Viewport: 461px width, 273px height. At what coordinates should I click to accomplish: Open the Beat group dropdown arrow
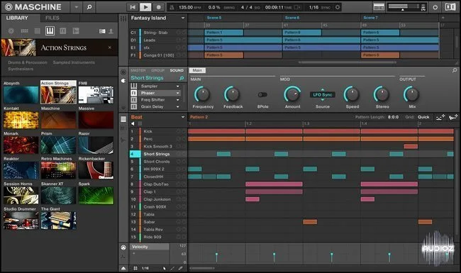tap(183, 117)
